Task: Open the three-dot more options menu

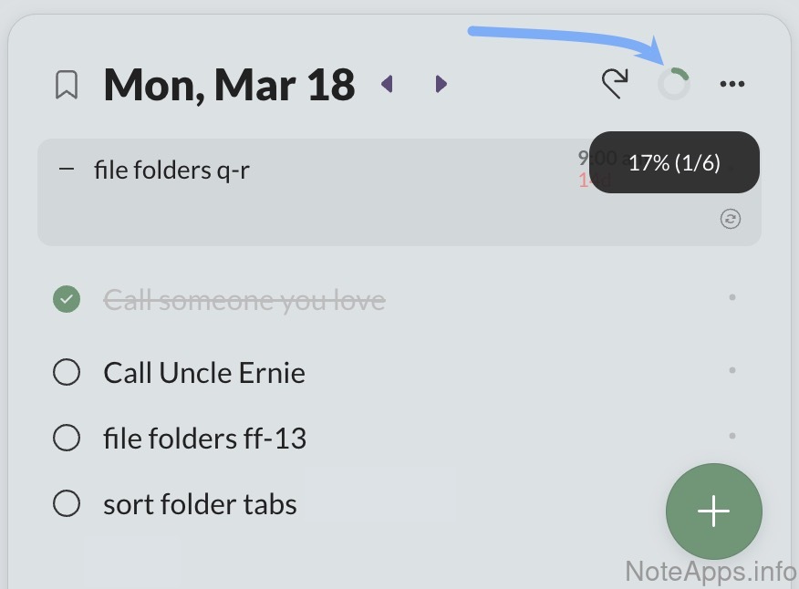Action: pyautogui.click(x=732, y=85)
